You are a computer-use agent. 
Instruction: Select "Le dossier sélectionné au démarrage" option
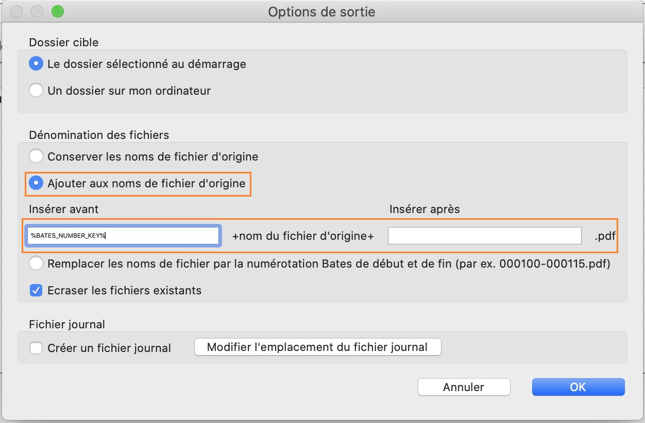coord(36,63)
